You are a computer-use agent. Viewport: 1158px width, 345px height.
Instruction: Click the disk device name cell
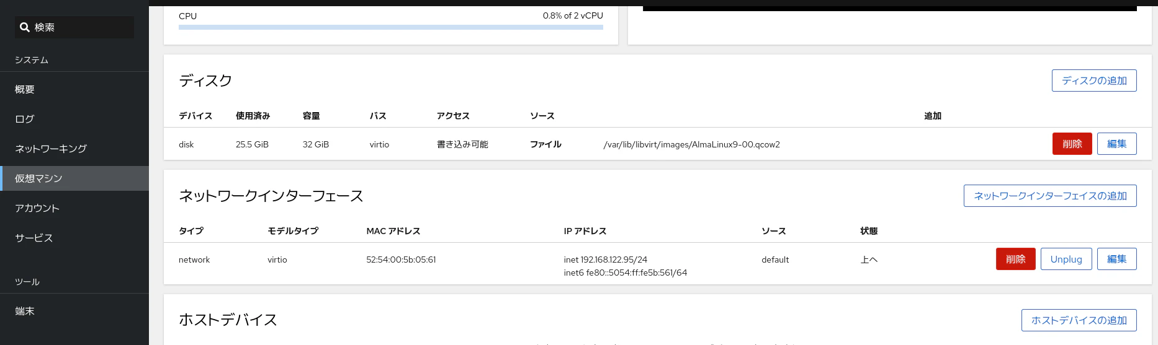point(186,144)
